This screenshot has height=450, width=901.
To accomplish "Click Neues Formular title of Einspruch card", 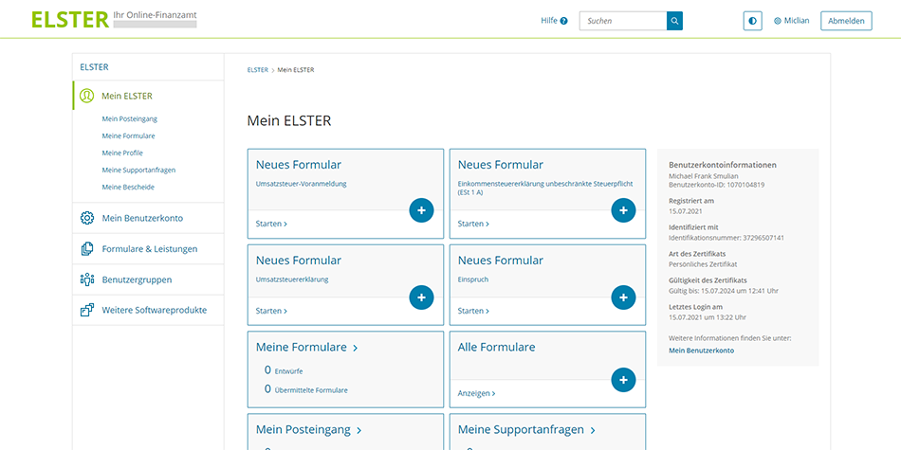I will coord(501,260).
